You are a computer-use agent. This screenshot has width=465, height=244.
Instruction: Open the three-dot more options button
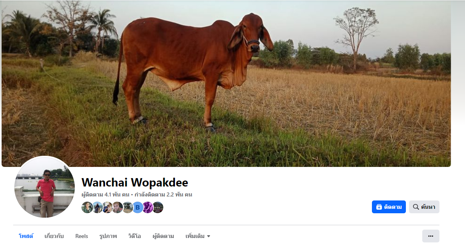coord(431,236)
